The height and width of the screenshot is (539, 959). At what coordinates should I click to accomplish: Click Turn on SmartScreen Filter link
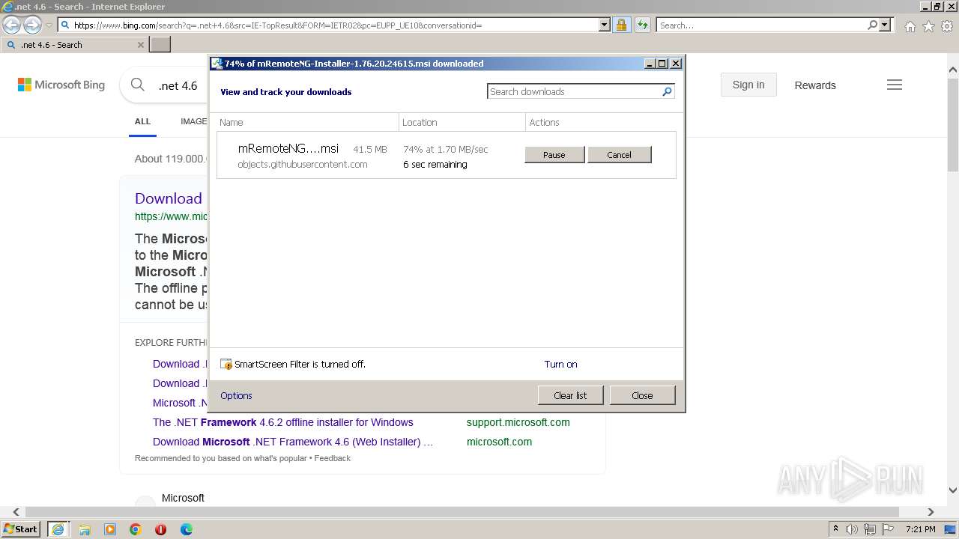coord(560,365)
